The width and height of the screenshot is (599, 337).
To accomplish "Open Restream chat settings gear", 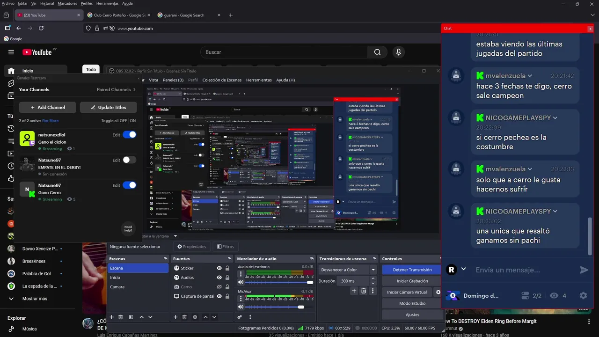I will [x=583, y=295].
